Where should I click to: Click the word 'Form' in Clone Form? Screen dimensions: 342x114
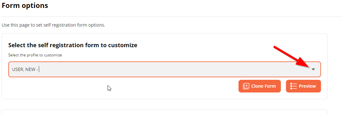270,86
